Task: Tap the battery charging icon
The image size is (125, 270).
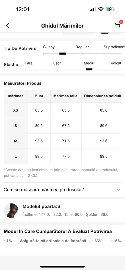Action: 110,9
